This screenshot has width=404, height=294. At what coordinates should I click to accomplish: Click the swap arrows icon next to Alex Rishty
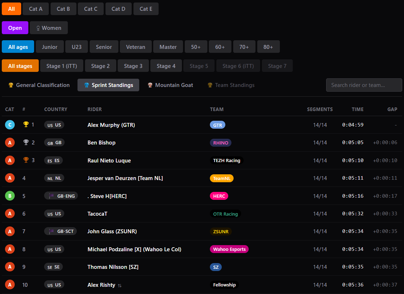coord(120,285)
